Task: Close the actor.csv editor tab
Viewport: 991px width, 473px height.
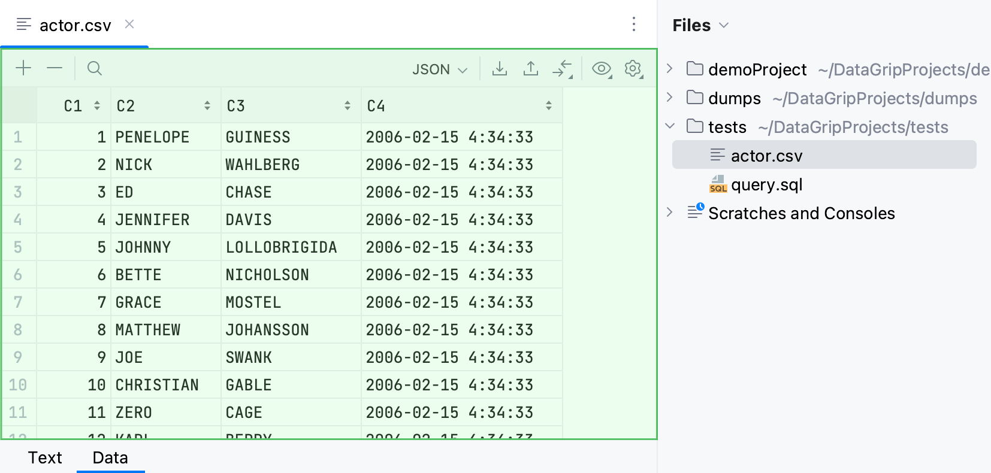Action: [x=129, y=24]
